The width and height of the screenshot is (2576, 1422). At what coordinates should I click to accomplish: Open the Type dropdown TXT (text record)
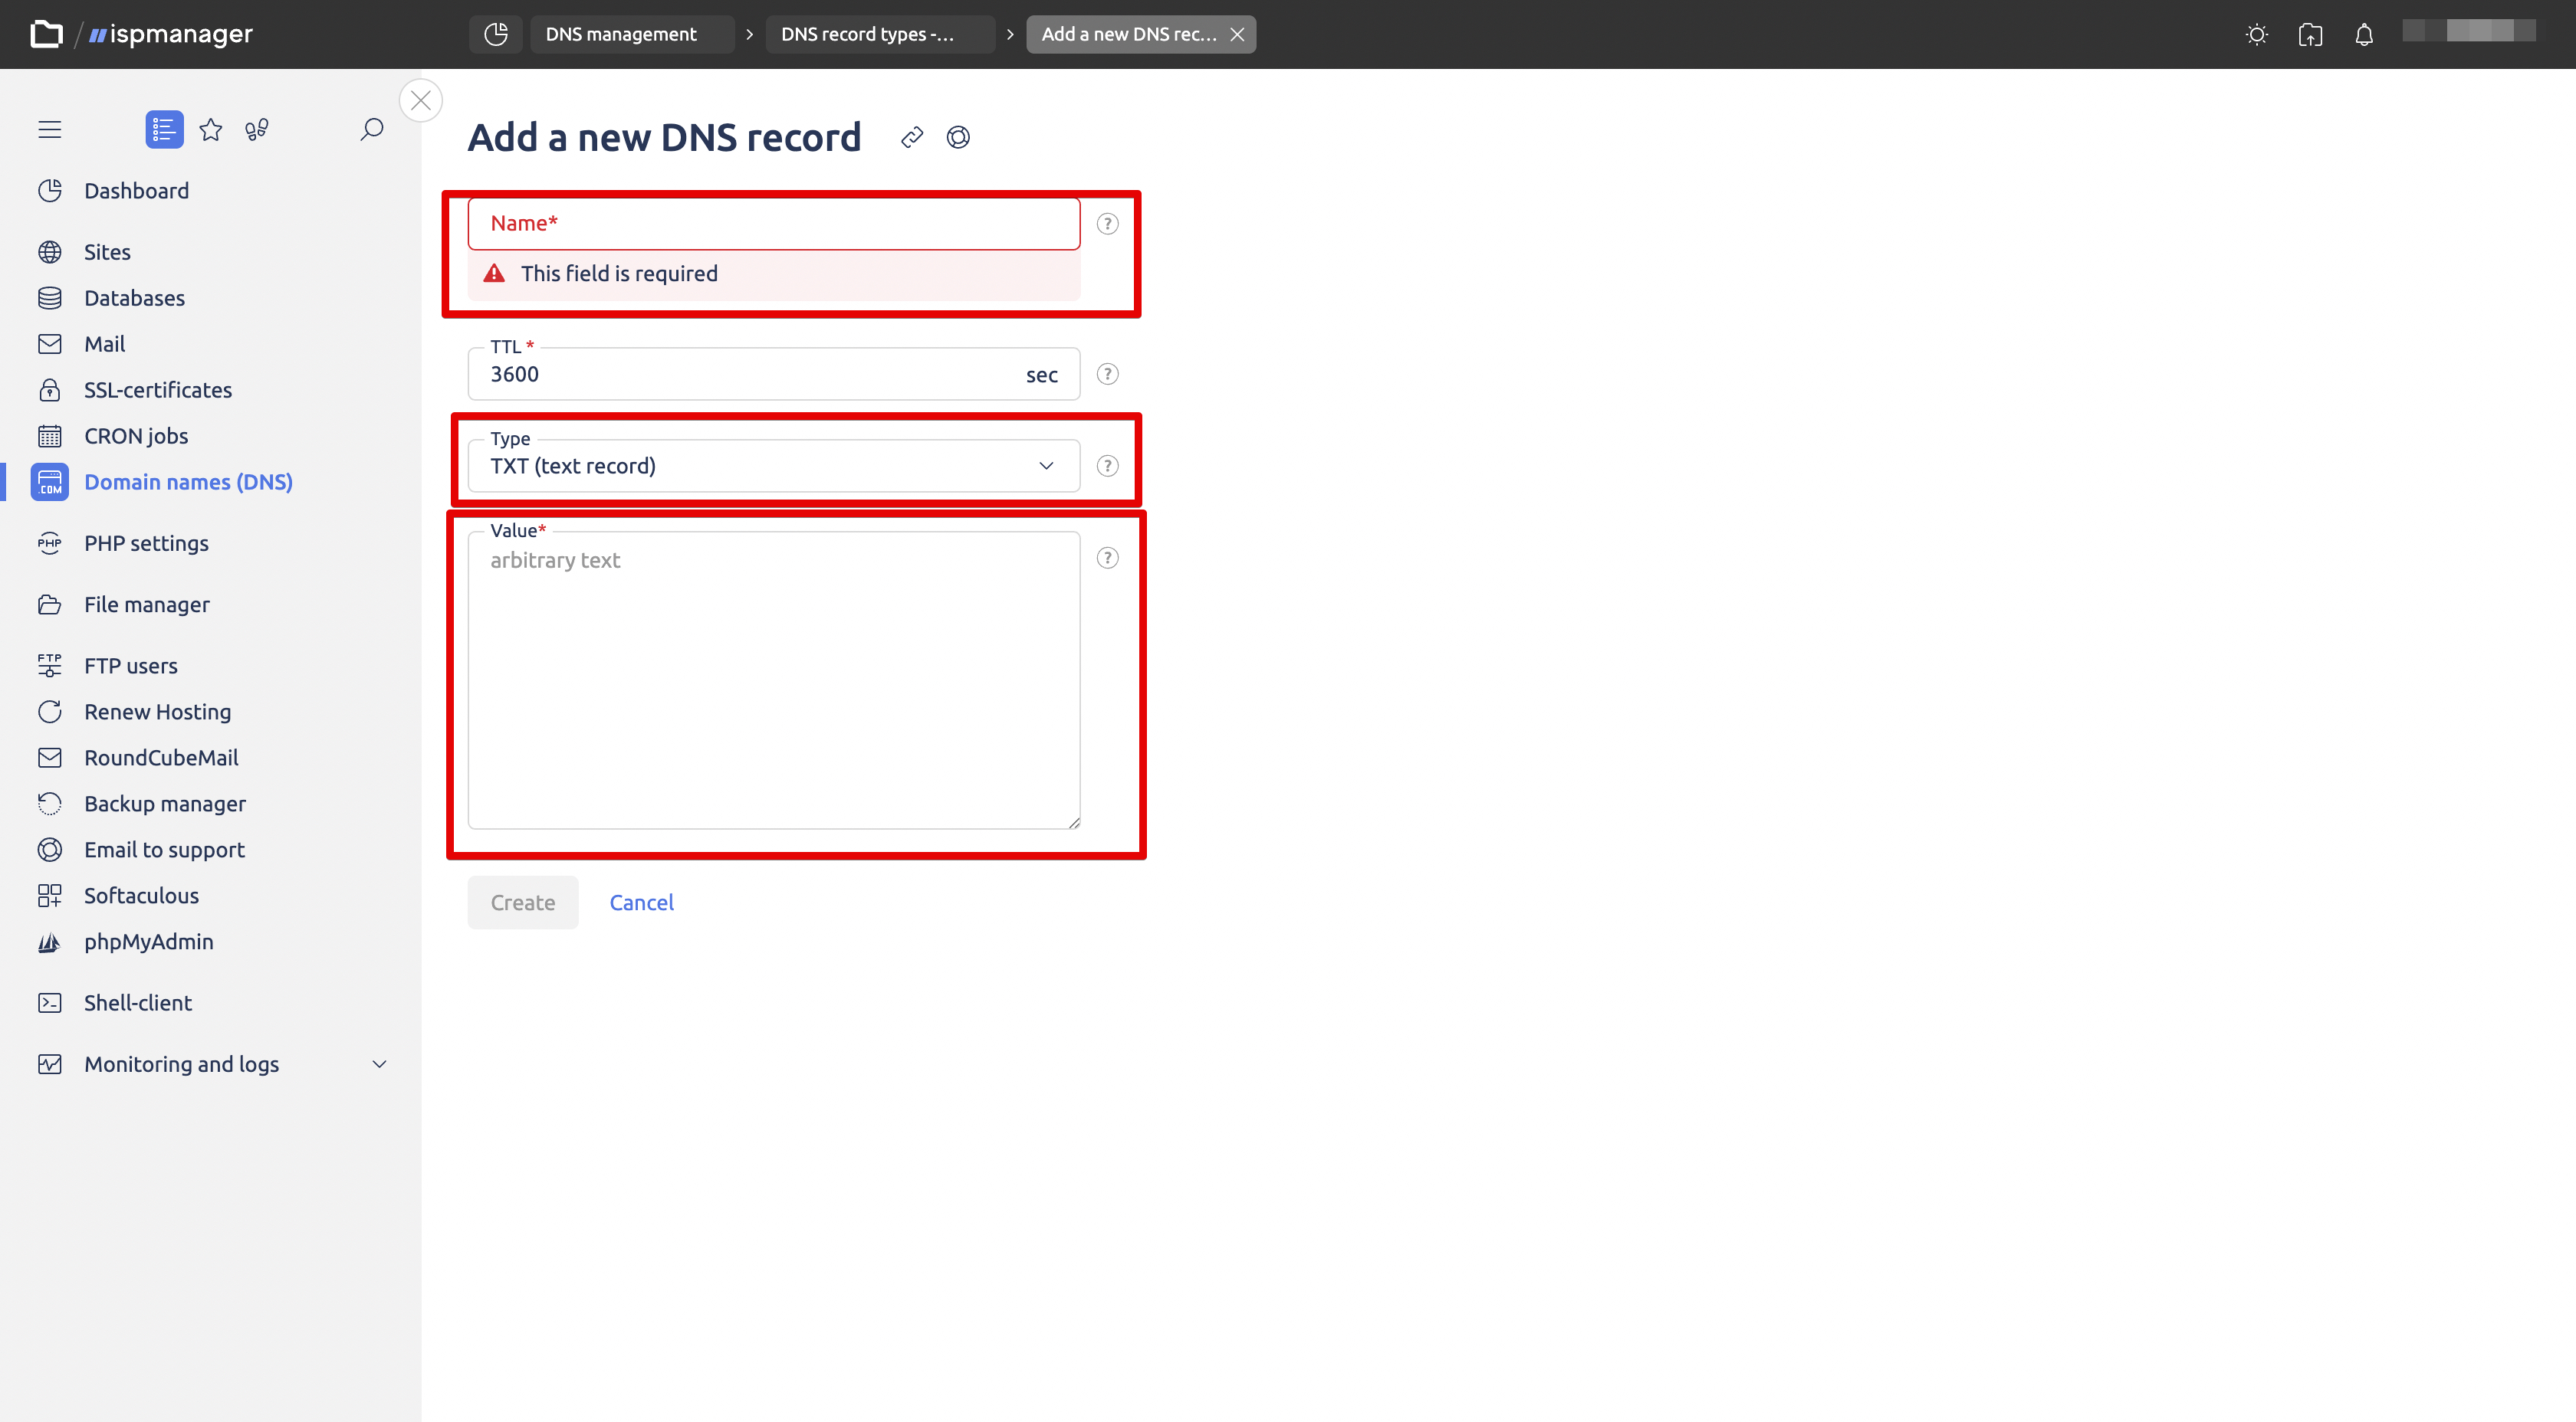pyautogui.click(x=773, y=466)
